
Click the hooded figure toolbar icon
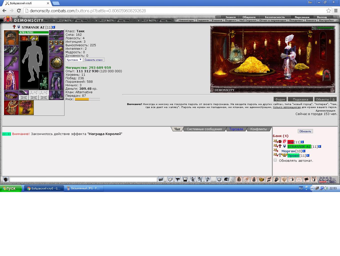coord(239,179)
